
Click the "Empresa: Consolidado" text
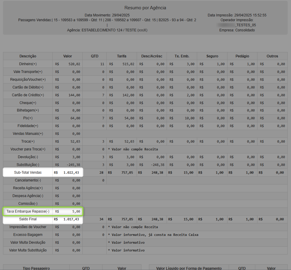(237, 30)
